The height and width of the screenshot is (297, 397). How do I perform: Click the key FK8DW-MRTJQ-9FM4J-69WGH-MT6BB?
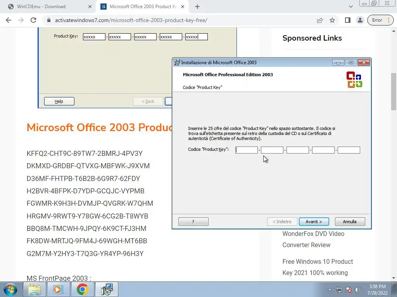(x=87, y=241)
